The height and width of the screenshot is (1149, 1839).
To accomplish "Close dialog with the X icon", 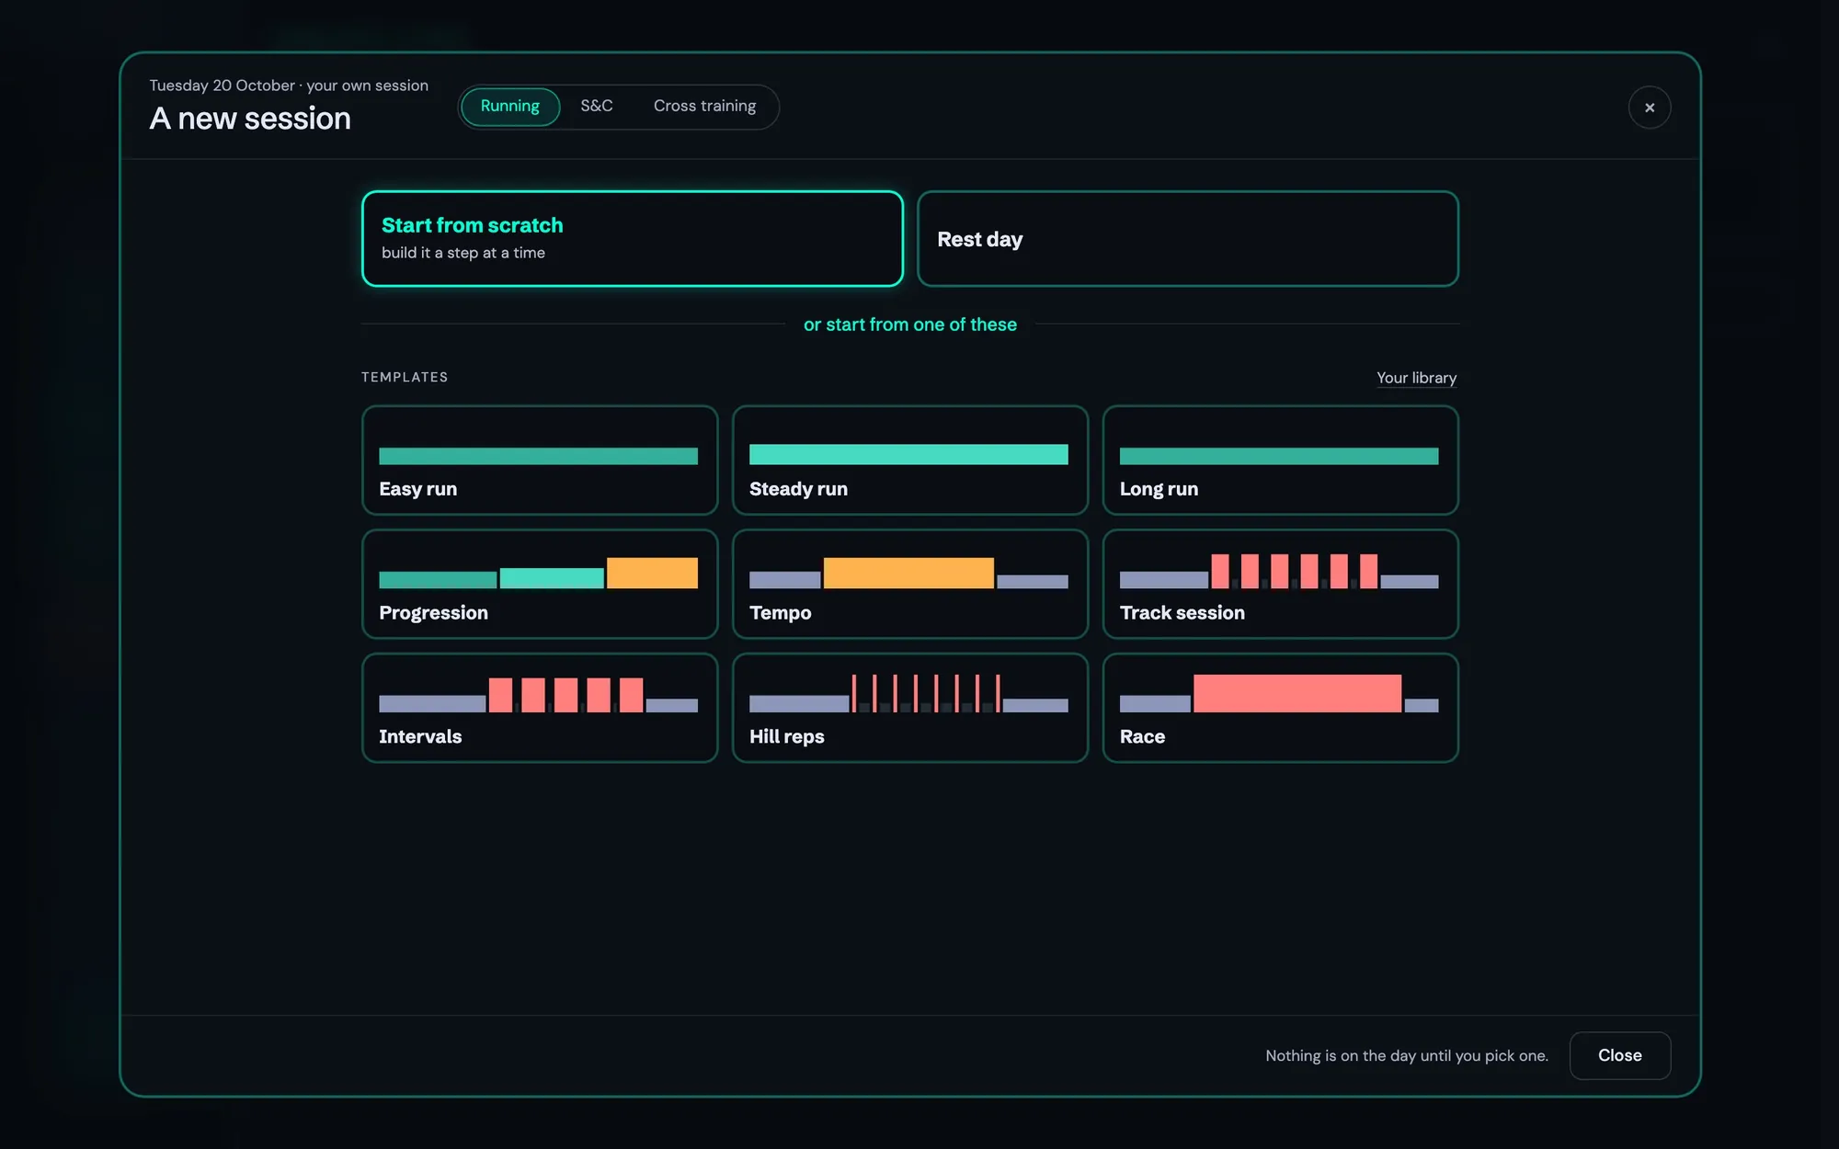I will [x=1650, y=108].
